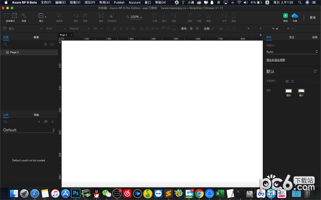Toggle underline text formatting
Viewport: 321px width, 200px height.
[127, 28]
